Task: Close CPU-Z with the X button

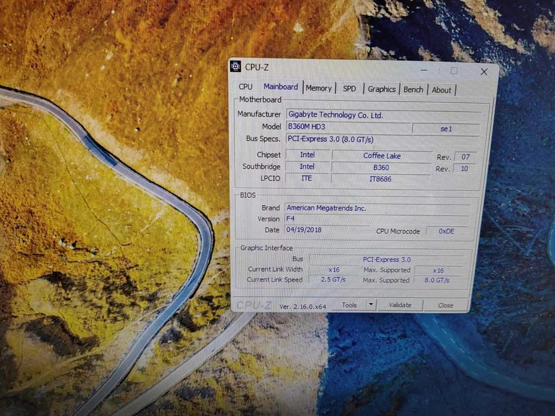Action: (x=484, y=72)
